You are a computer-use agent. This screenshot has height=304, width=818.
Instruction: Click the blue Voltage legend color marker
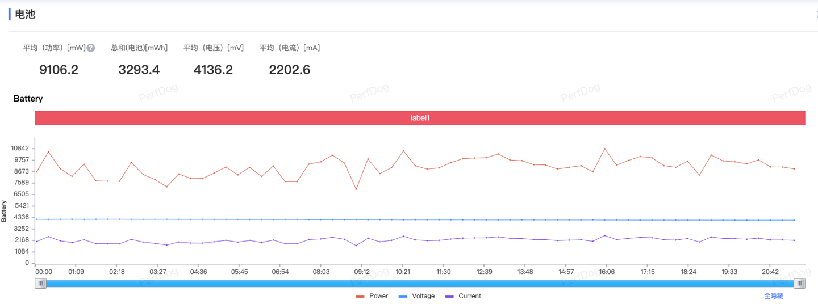(403, 297)
